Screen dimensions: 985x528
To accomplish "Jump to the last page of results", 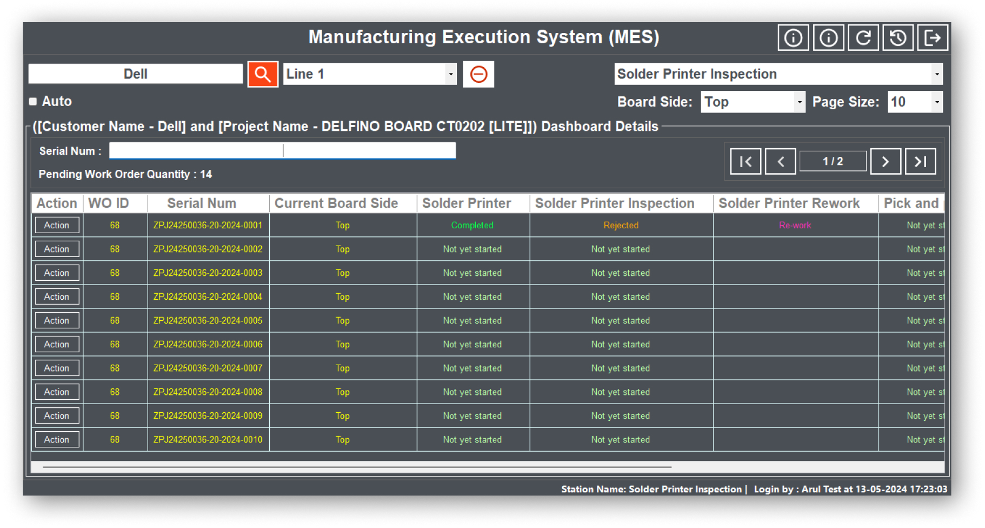I will pyautogui.click(x=920, y=161).
